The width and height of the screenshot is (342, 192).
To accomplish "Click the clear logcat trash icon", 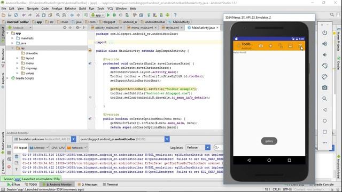I will (17, 156).
